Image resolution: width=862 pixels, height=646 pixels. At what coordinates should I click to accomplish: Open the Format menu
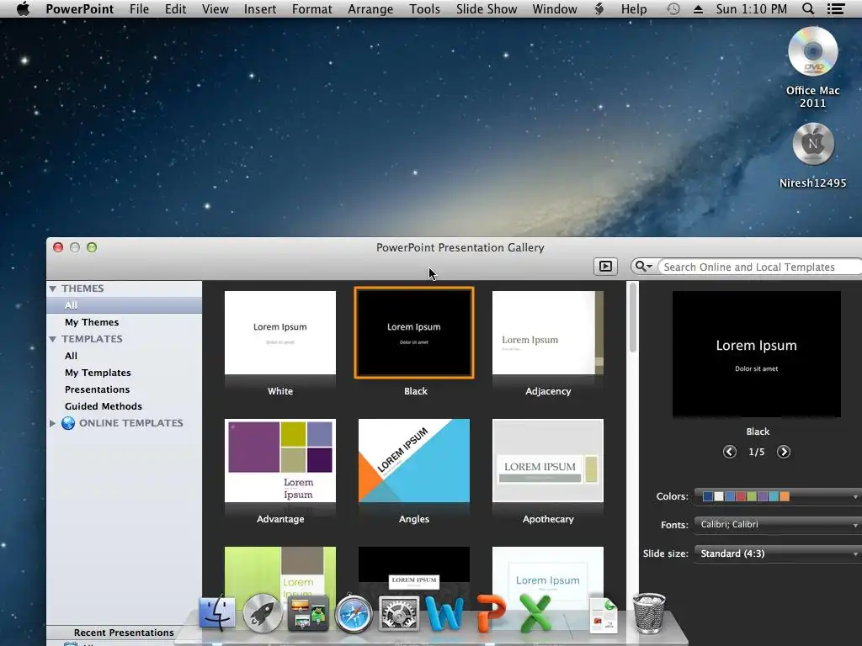coord(311,8)
